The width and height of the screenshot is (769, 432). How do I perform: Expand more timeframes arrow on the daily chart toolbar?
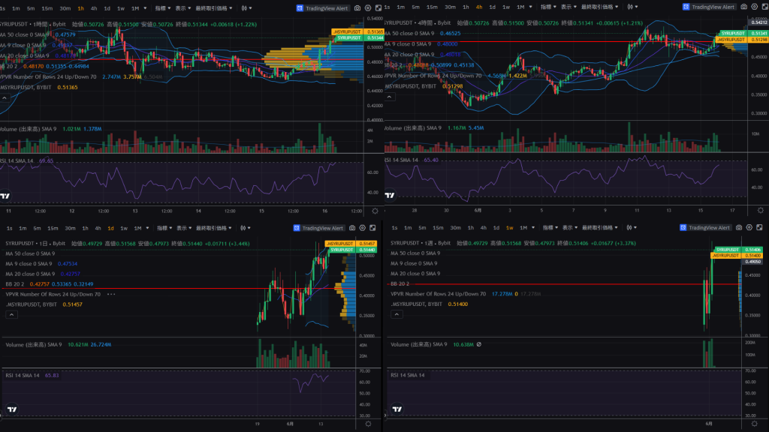[149, 228]
